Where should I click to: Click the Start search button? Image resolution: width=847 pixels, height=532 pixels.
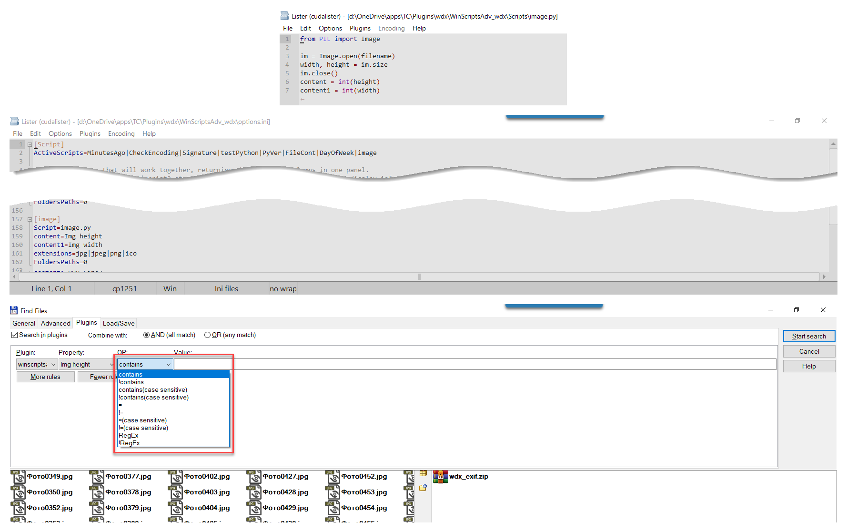pyautogui.click(x=809, y=336)
